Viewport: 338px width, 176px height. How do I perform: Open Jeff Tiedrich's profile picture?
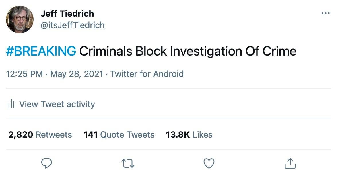coord(20,20)
